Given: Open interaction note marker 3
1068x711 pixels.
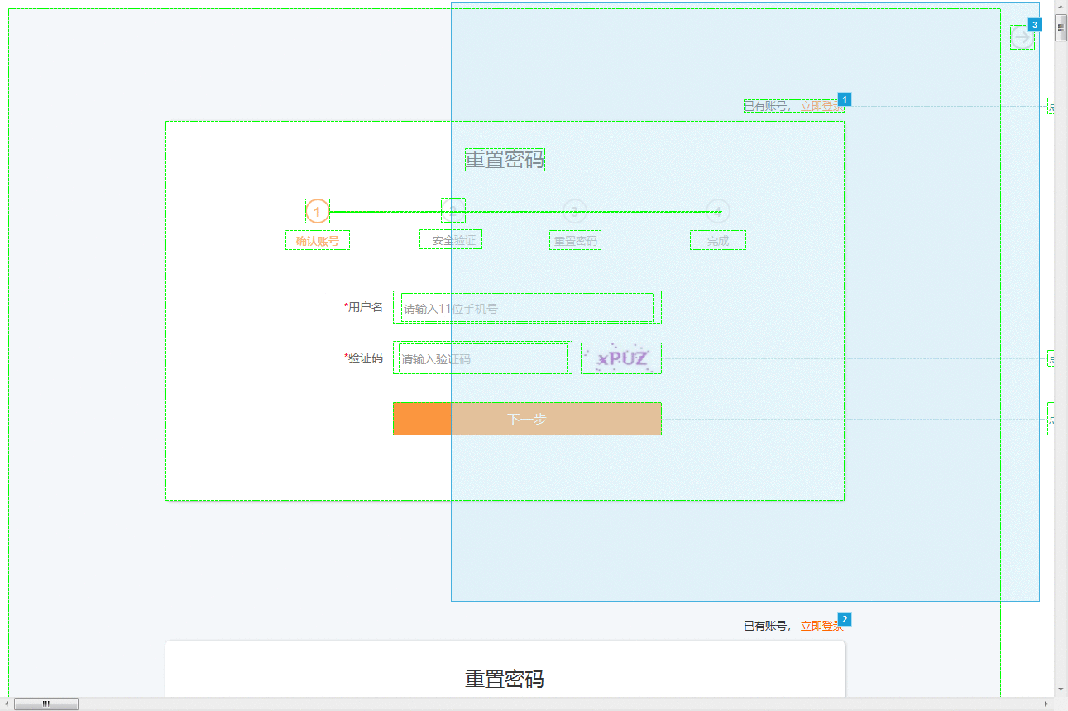Looking at the screenshot, I should pos(1035,25).
